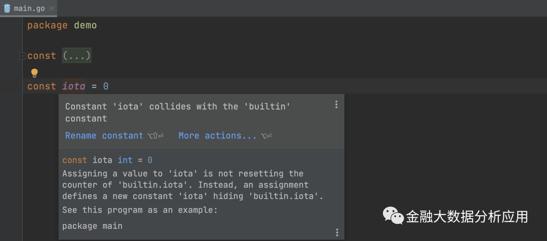Click the 金融大数据分析应用 watermark text

pos(467,217)
